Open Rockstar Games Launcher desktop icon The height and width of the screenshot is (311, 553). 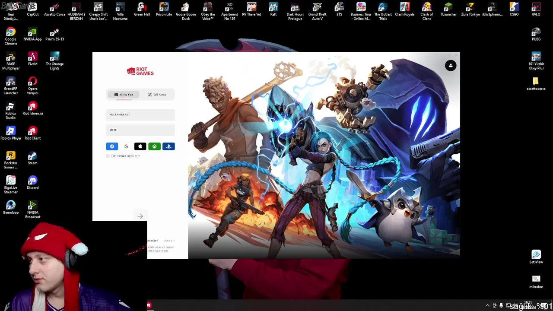(11, 160)
